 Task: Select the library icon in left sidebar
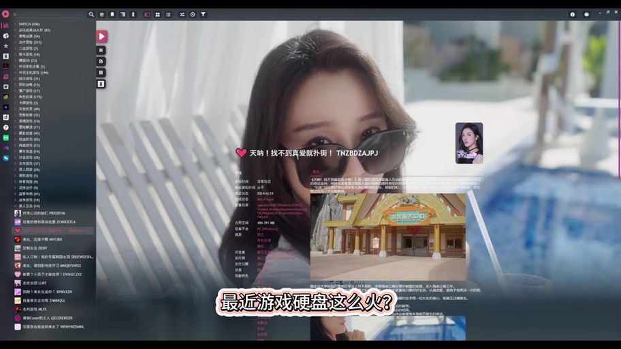tap(5, 26)
